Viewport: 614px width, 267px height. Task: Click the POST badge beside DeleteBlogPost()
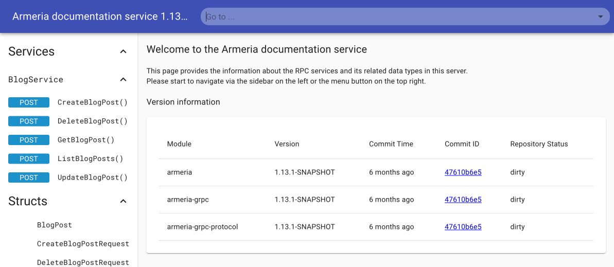coord(29,121)
